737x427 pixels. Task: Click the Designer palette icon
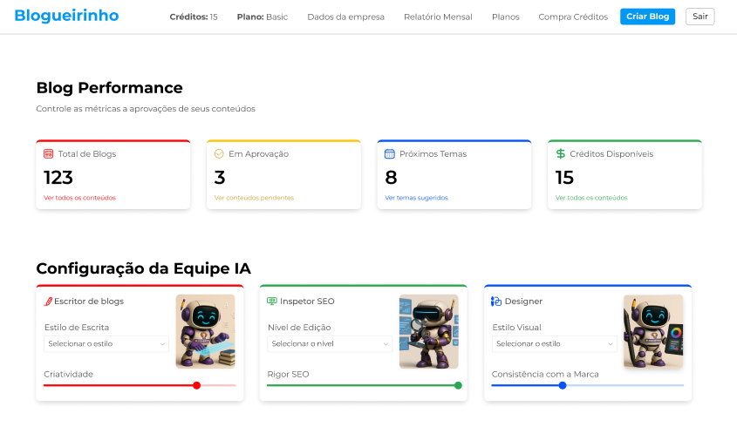[x=496, y=302]
